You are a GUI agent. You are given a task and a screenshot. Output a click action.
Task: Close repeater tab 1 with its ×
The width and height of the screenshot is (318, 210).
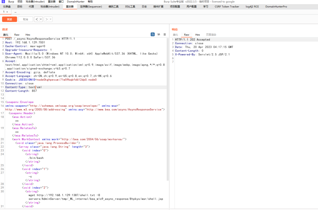click(7, 12)
